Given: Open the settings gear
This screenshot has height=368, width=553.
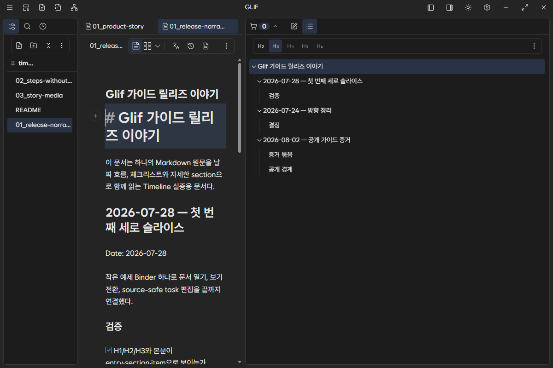Looking at the screenshot, I should click(x=487, y=7).
